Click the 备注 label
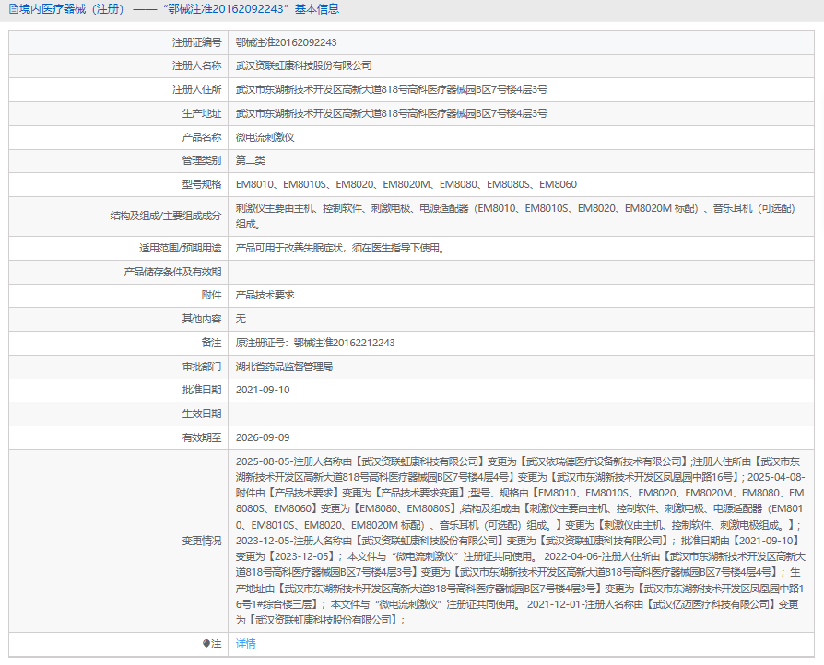The width and height of the screenshot is (824, 665). 211,343
